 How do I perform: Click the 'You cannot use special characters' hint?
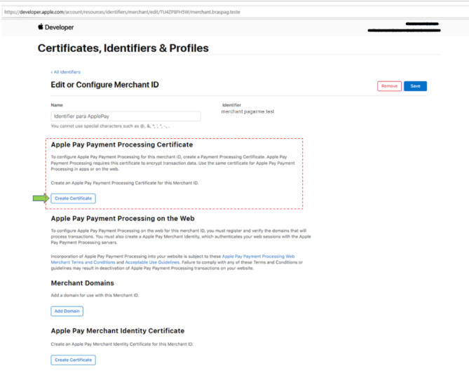tap(110, 126)
